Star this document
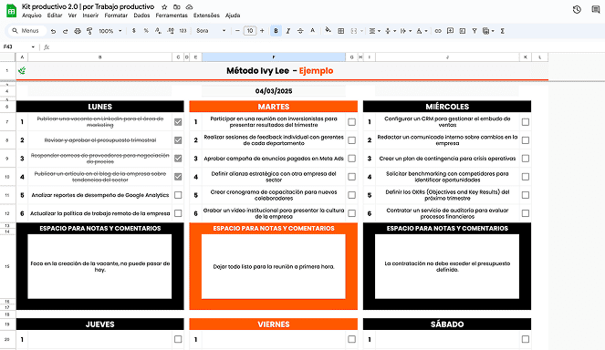Viewport: 605px width, 350px height. click(x=164, y=7)
